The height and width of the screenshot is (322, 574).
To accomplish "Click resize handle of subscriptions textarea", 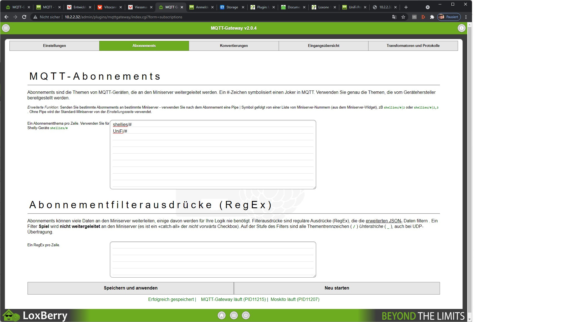I will click(x=315, y=188).
